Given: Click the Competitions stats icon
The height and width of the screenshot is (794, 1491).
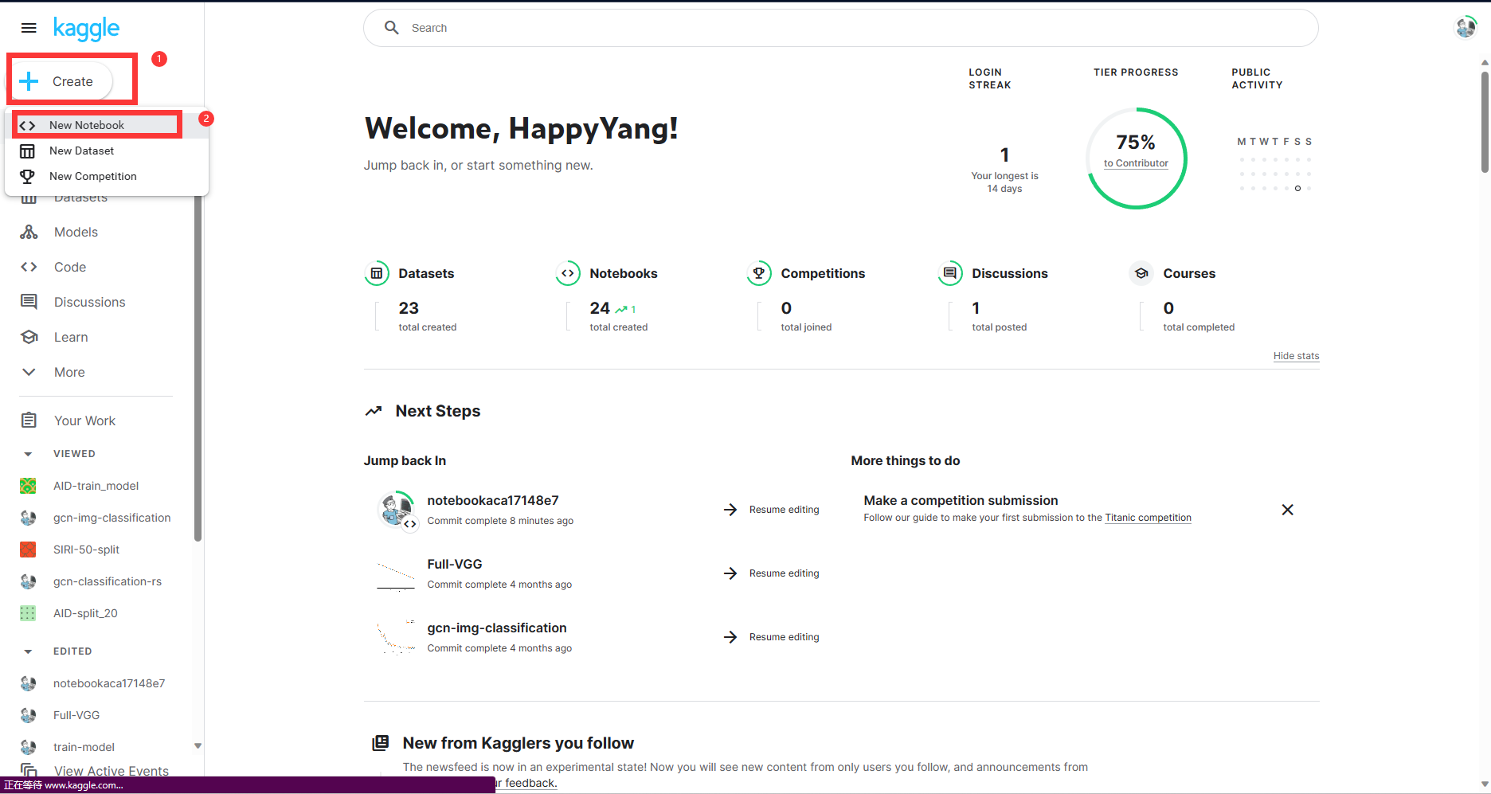Looking at the screenshot, I should coord(759,273).
